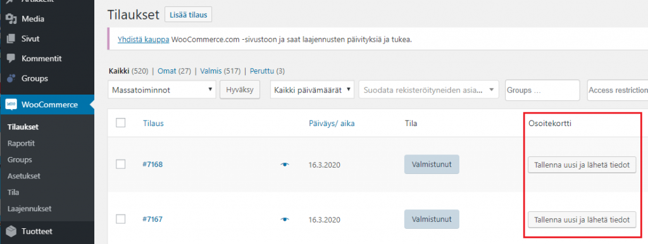This screenshot has width=648, height=244.
Task: Tick the select-all orders checkbox
Action: pyautogui.click(x=121, y=122)
